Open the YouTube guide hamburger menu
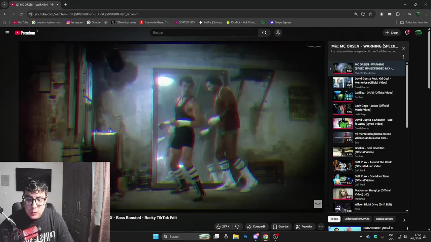The image size is (431, 242). click(7, 33)
